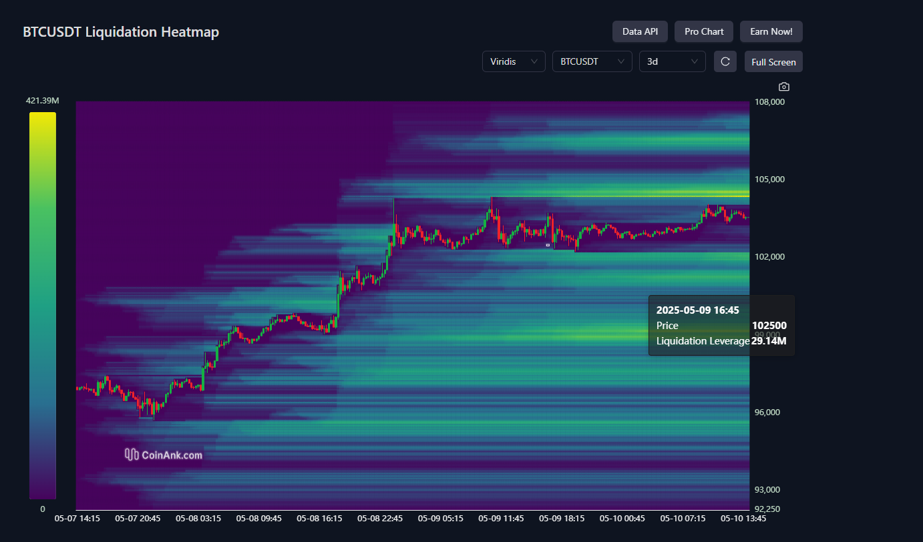The height and width of the screenshot is (542, 923).
Task: Click the 05-10 00:45 time label
Action: click(622, 518)
